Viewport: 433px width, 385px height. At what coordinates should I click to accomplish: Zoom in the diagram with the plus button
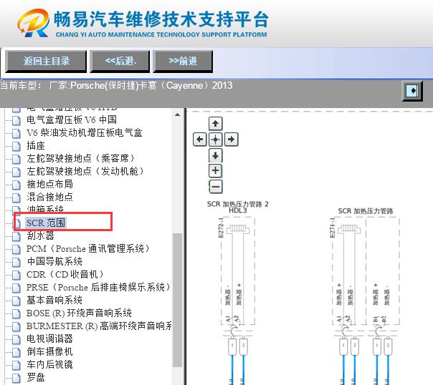tap(215, 170)
